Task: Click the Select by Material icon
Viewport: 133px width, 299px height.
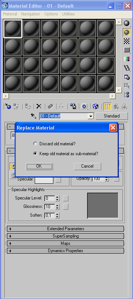Action: point(127,85)
